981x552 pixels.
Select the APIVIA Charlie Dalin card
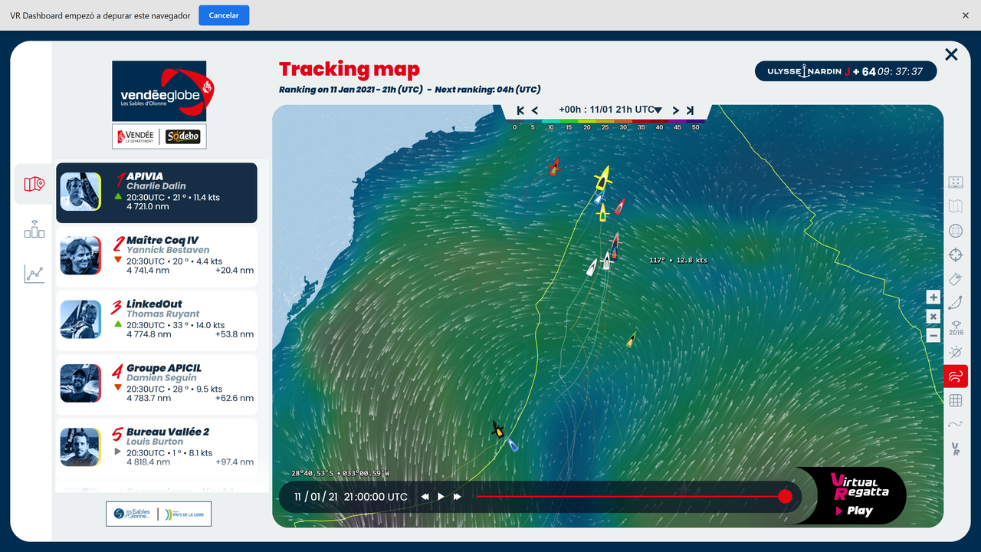click(156, 192)
